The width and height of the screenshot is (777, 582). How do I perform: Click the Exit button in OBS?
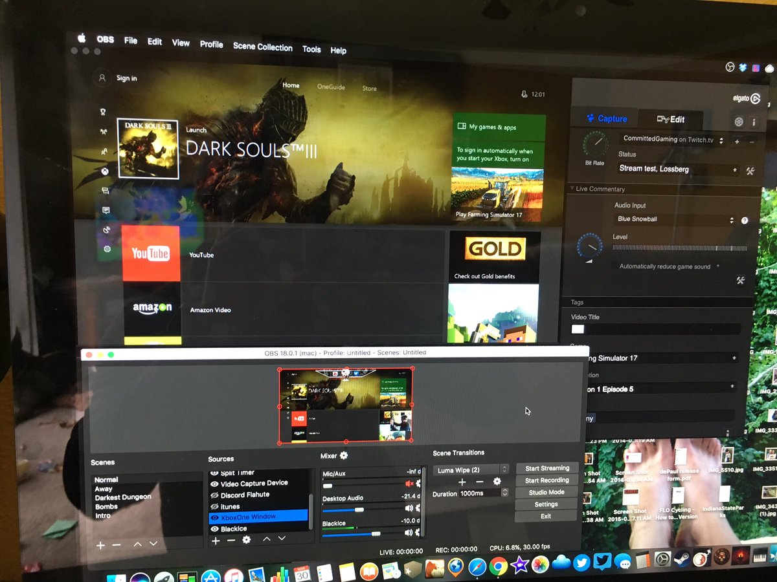[546, 516]
